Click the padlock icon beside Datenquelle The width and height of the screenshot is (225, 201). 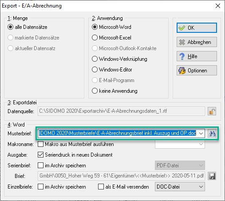pos(212,111)
